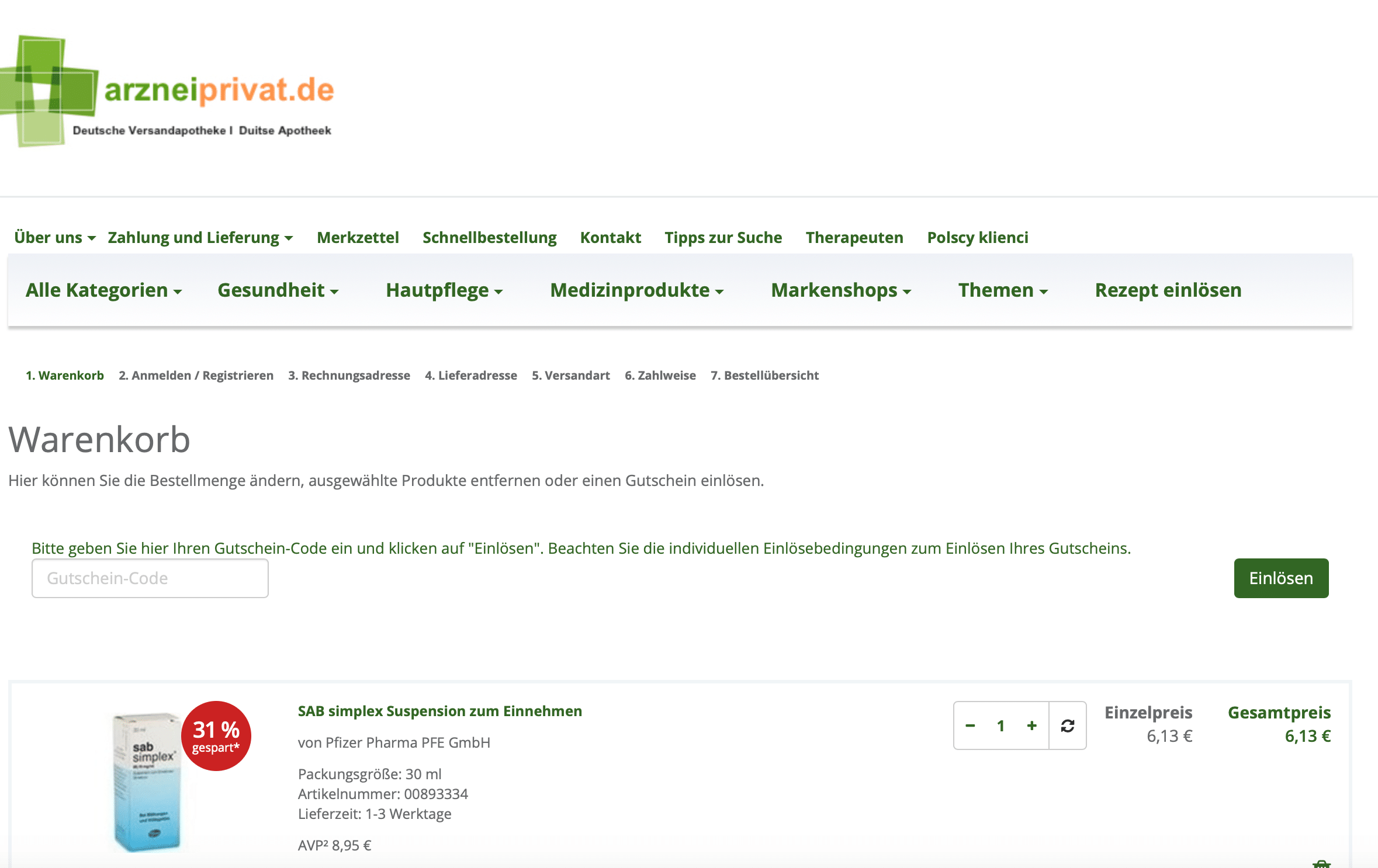The height and width of the screenshot is (868, 1378).
Task: Open Tipps zur Suche
Action: 723,238
